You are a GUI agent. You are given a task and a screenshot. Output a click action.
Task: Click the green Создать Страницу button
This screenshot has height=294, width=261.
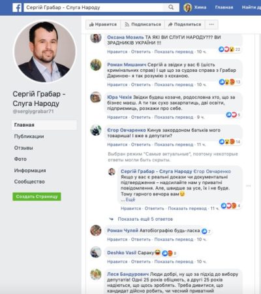click(x=37, y=197)
